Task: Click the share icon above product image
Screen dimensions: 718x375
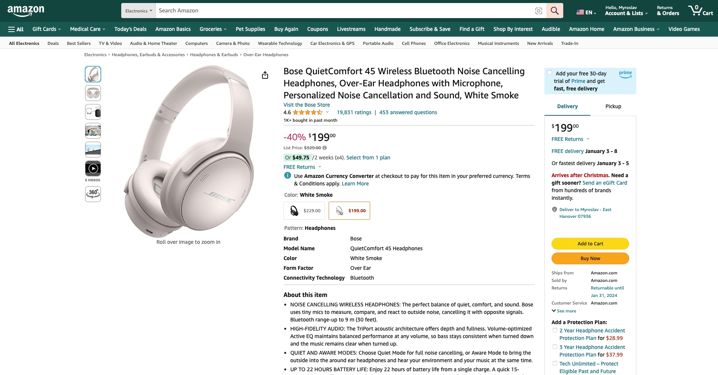Action: [265, 75]
